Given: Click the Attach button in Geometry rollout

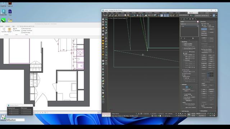Looking at the screenshot, I should (x=204, y=31).
